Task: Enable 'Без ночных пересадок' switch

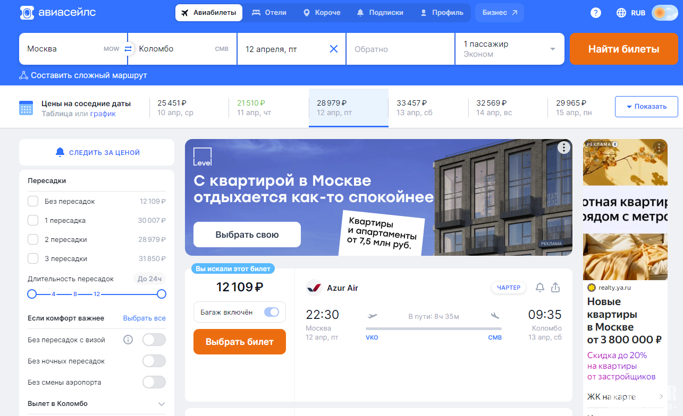Action: 154,361
